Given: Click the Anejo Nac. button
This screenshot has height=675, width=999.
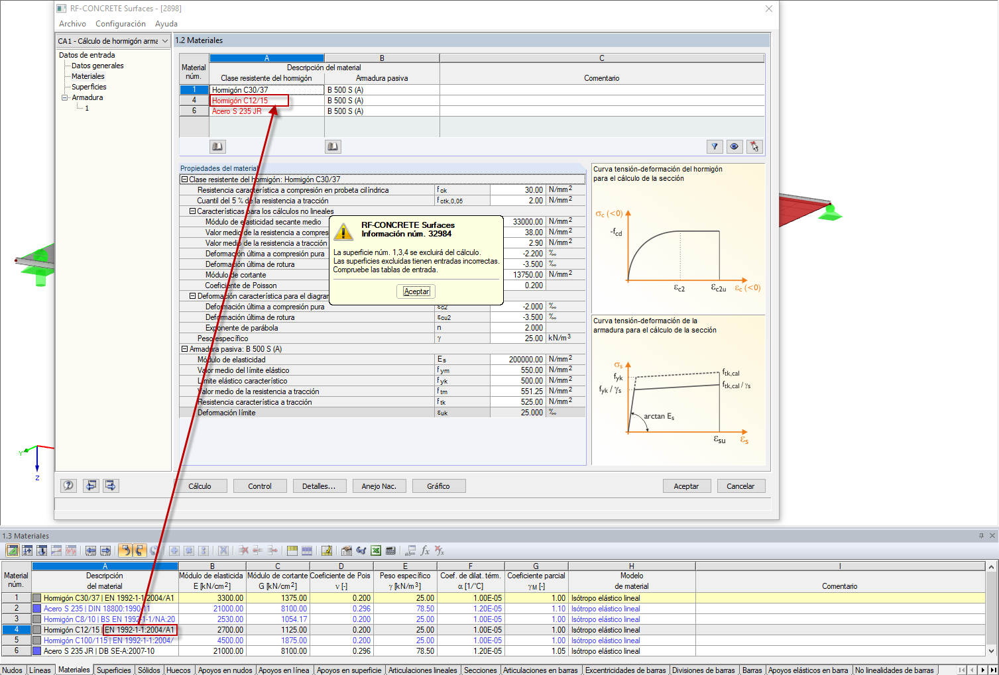Looking at the screenshot, I should (x=379, y=486).
